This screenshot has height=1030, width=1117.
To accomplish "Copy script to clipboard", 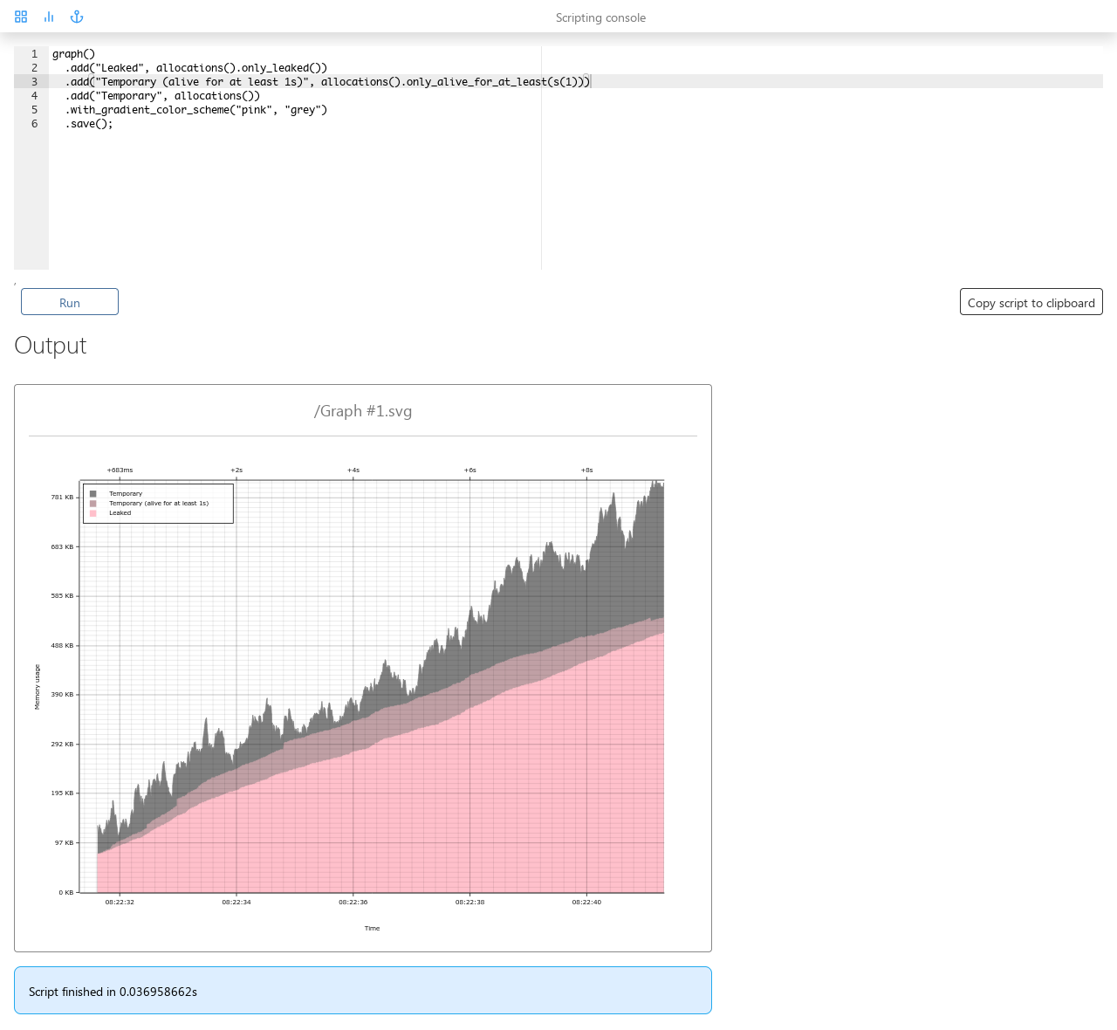I will (x=1031, y=302).
